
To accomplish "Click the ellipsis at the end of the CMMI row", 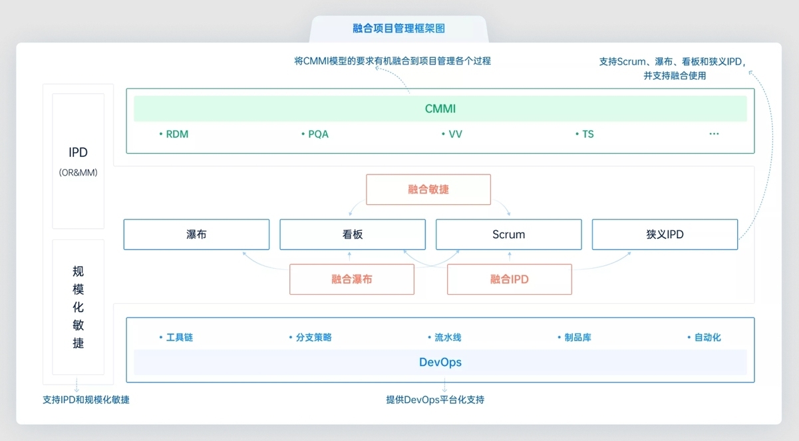I will (714, 134).
